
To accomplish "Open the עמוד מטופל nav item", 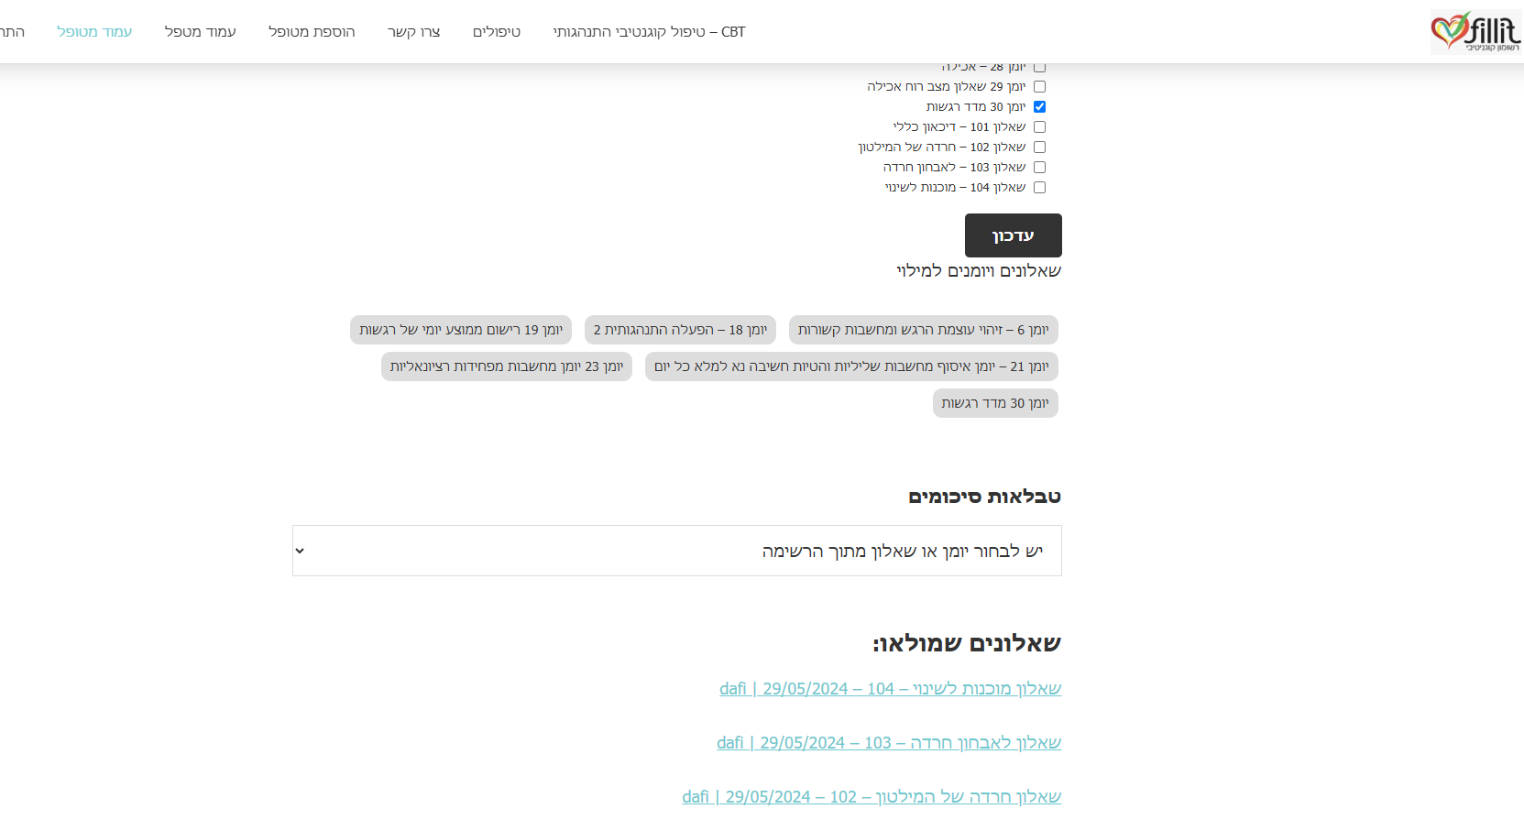I will click(x=94, y=32).
